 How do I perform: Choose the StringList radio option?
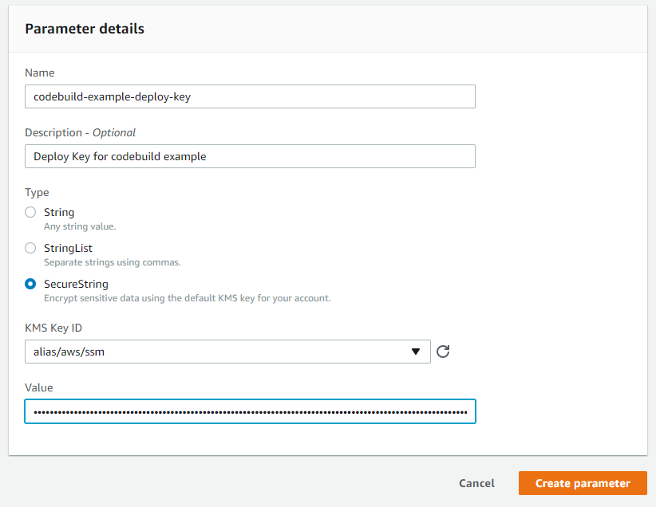[30, 248]
